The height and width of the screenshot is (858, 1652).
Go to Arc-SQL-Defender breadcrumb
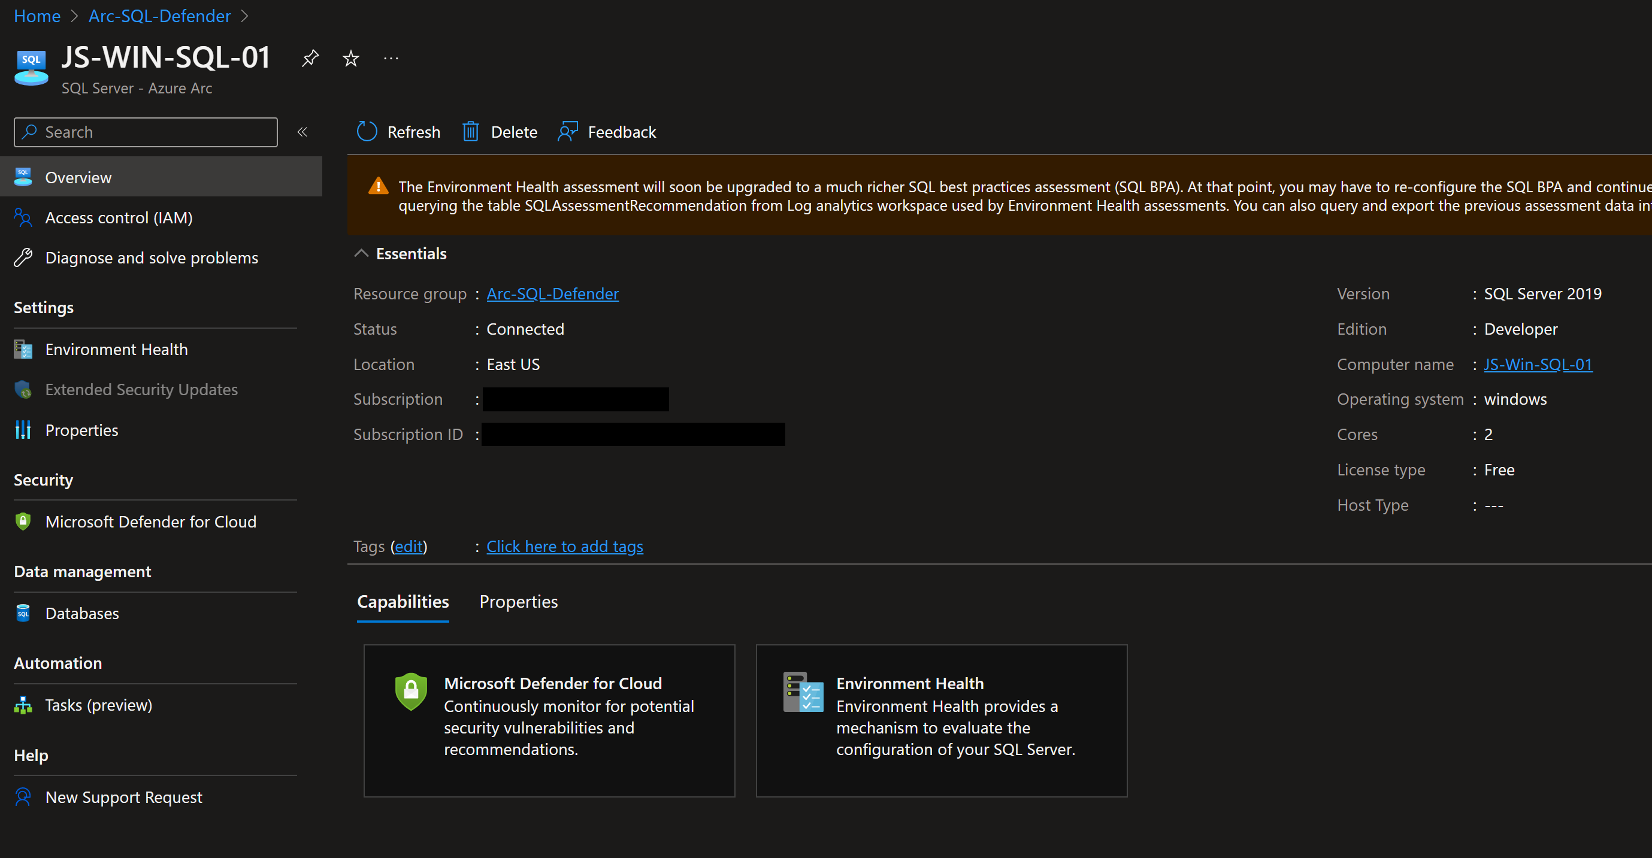coord(160,16)
